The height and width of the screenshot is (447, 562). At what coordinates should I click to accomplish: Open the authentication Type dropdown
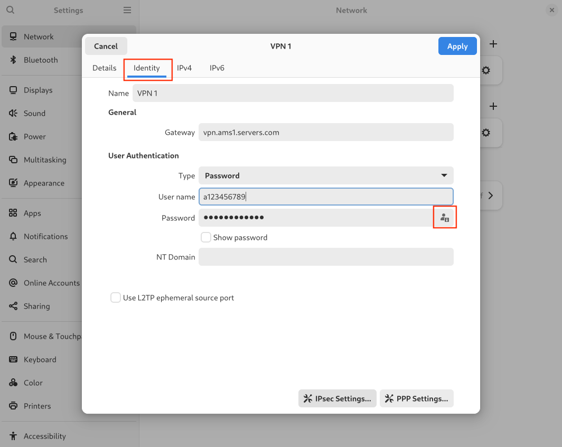(326, 175)
